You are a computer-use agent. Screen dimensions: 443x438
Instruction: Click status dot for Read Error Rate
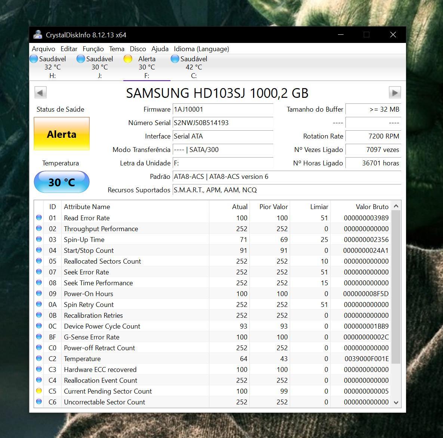pos(39,217)
